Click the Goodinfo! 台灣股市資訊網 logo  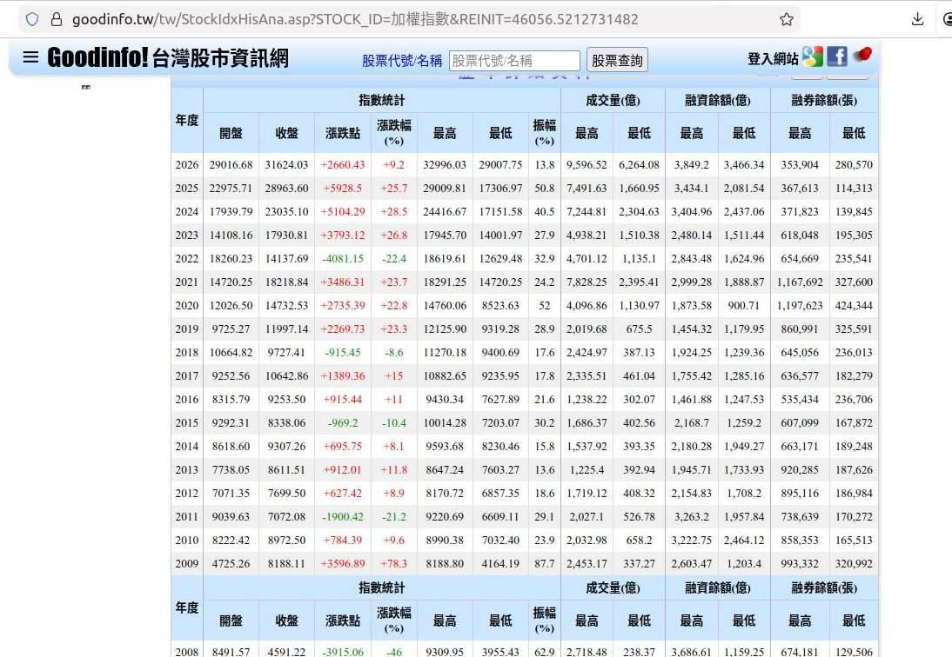pyautogui.click(x=168, y=58)
